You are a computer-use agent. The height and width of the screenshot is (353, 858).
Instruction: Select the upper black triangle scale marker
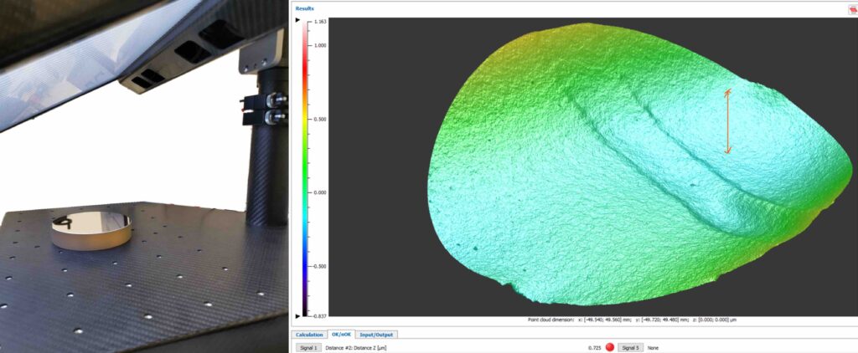click(297, 18)
